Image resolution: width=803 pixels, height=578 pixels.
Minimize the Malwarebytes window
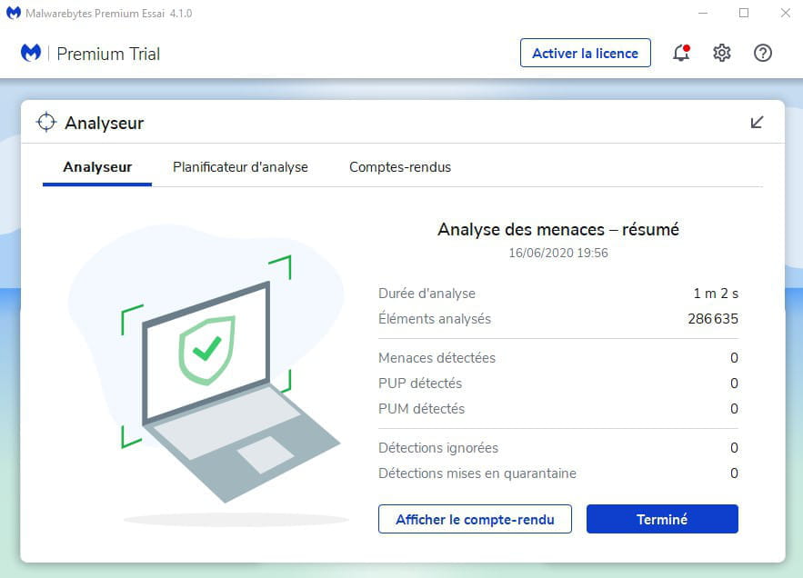[x=703, y=13]
